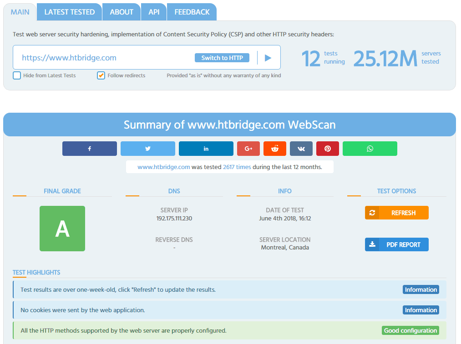The image size is (461, 344).
Task: Click the 12 tests running counter
Action: (324, 58)
